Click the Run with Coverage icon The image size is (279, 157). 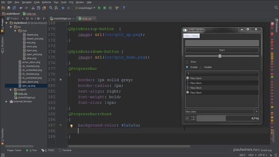pos(110,8)
